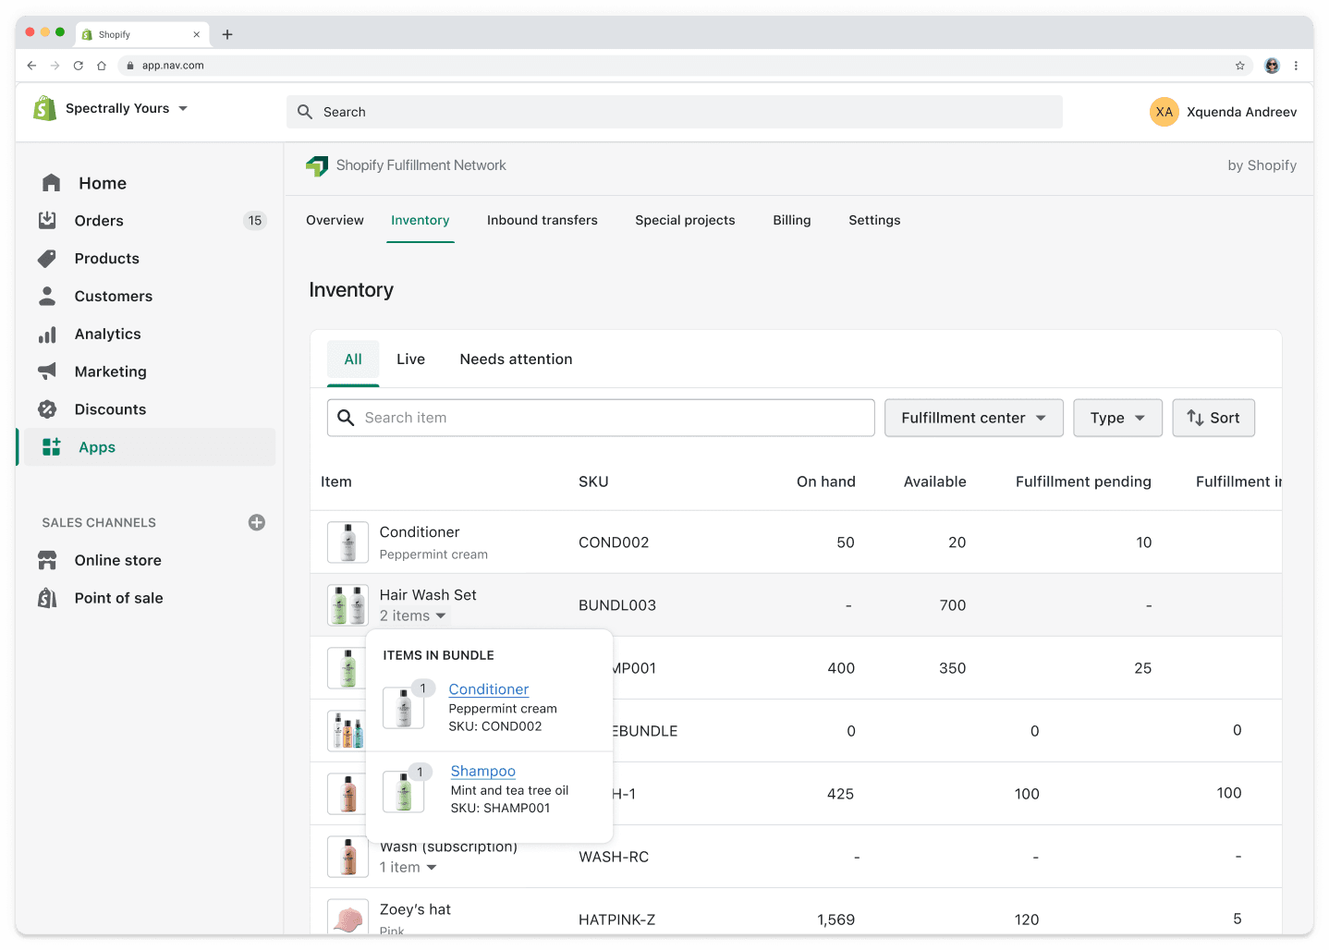Open the Fulfillment center filter dropdown
Image resolution: width=1329 pixels, height=950 pixels.
974,418
